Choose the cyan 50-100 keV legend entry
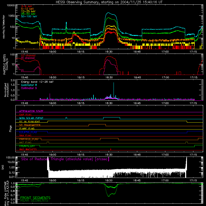206x206 pixels. pyautogui.click(x=29, y=16)
